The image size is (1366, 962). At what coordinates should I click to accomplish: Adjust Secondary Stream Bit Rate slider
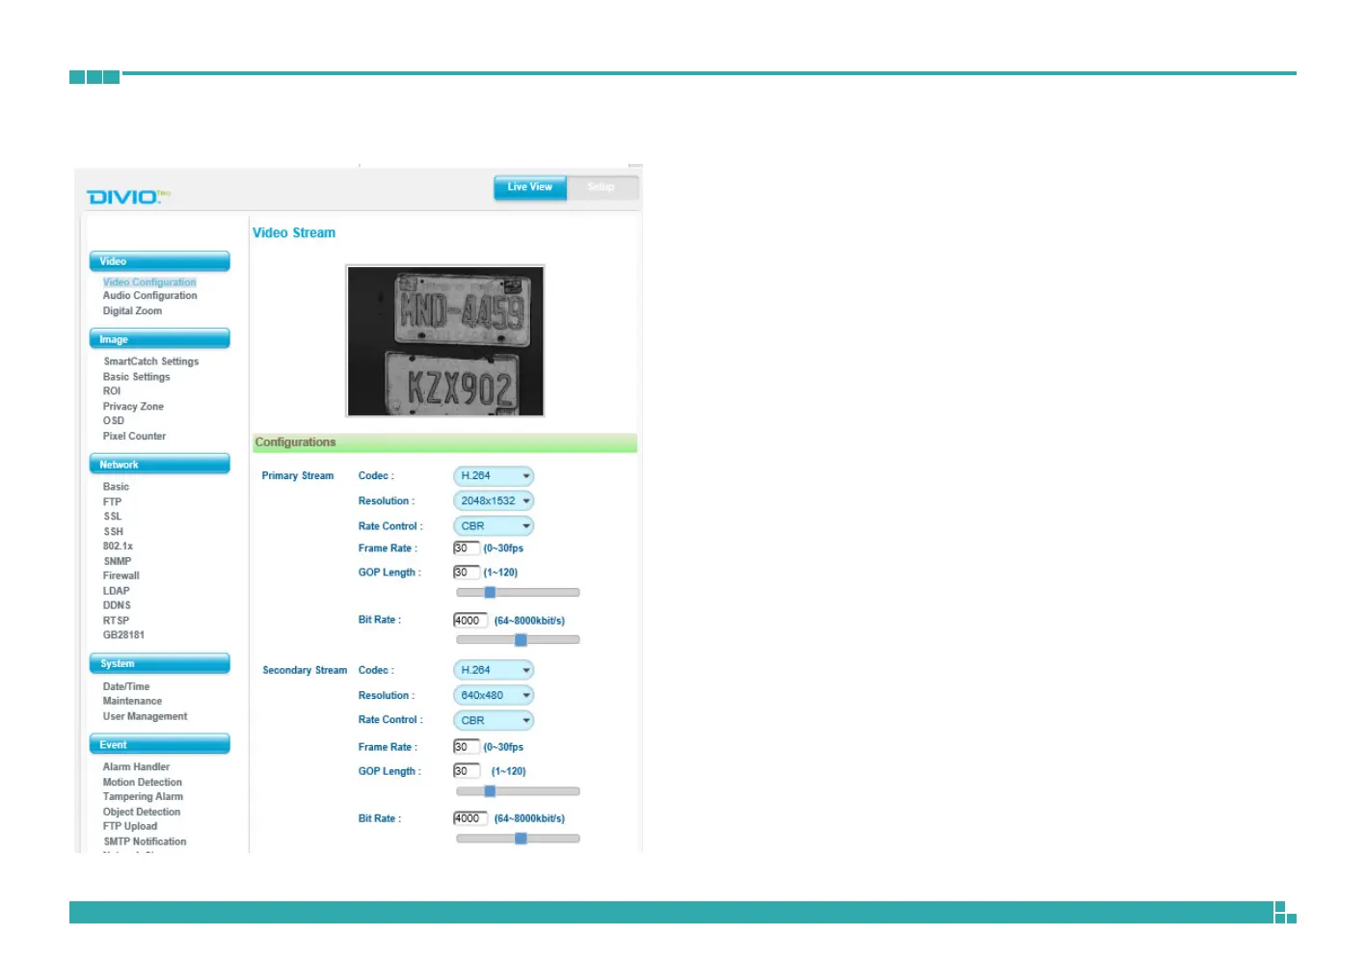click(x=518, y=839)
